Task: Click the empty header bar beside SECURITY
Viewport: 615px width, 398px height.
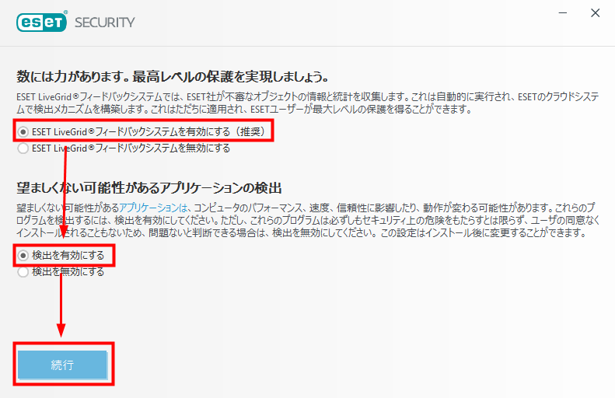Action: tap(345, 23)
